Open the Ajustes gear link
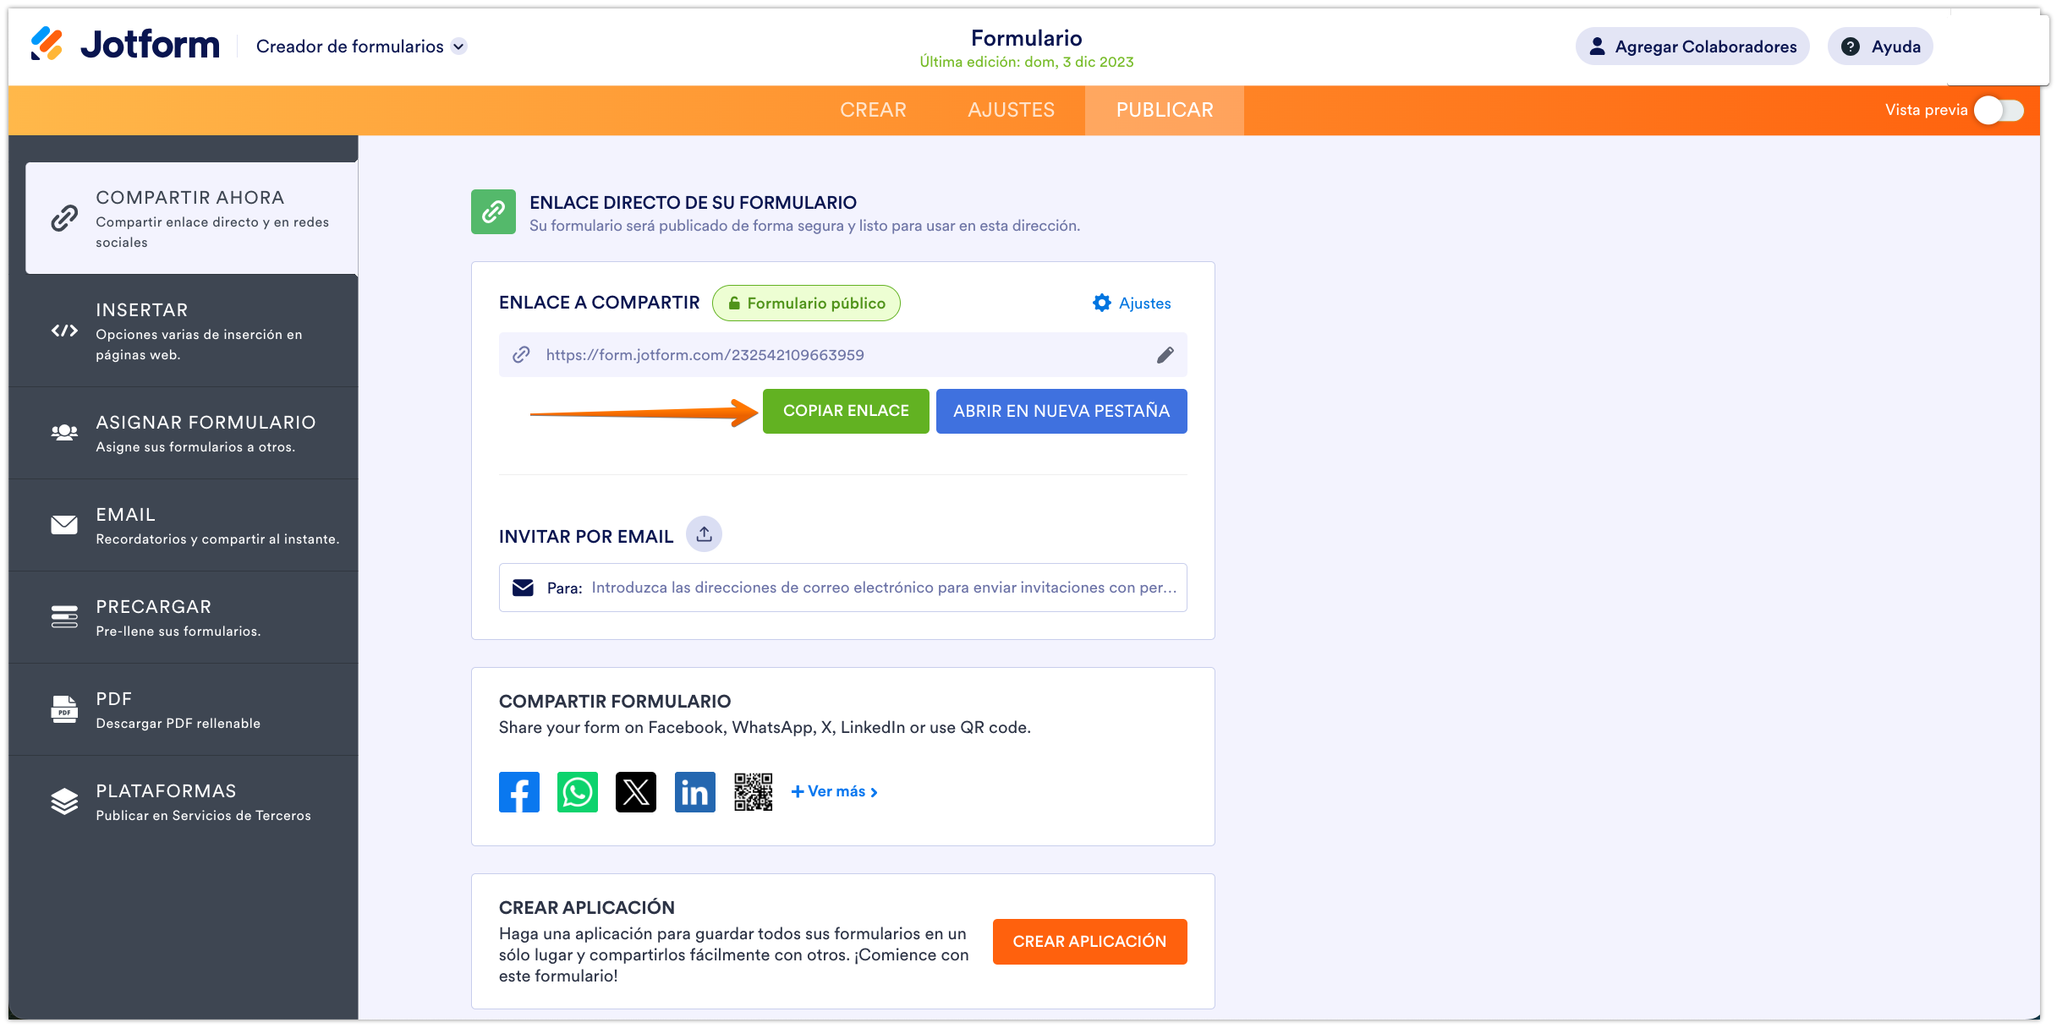2062x1028 pixels. tap(1132, 303)
